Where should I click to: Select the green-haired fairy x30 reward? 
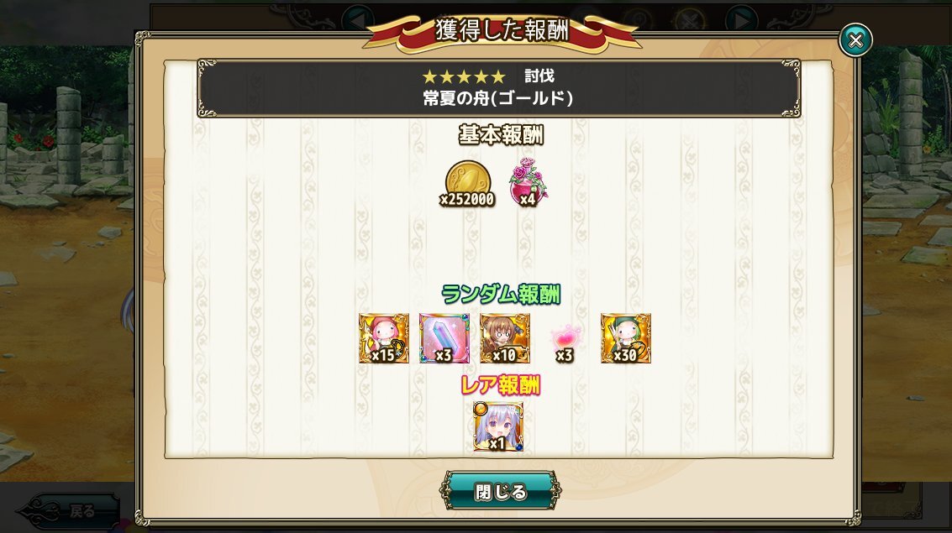626,338
